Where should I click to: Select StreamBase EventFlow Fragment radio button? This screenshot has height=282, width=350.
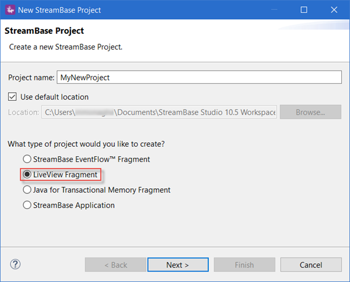[27, 159]
